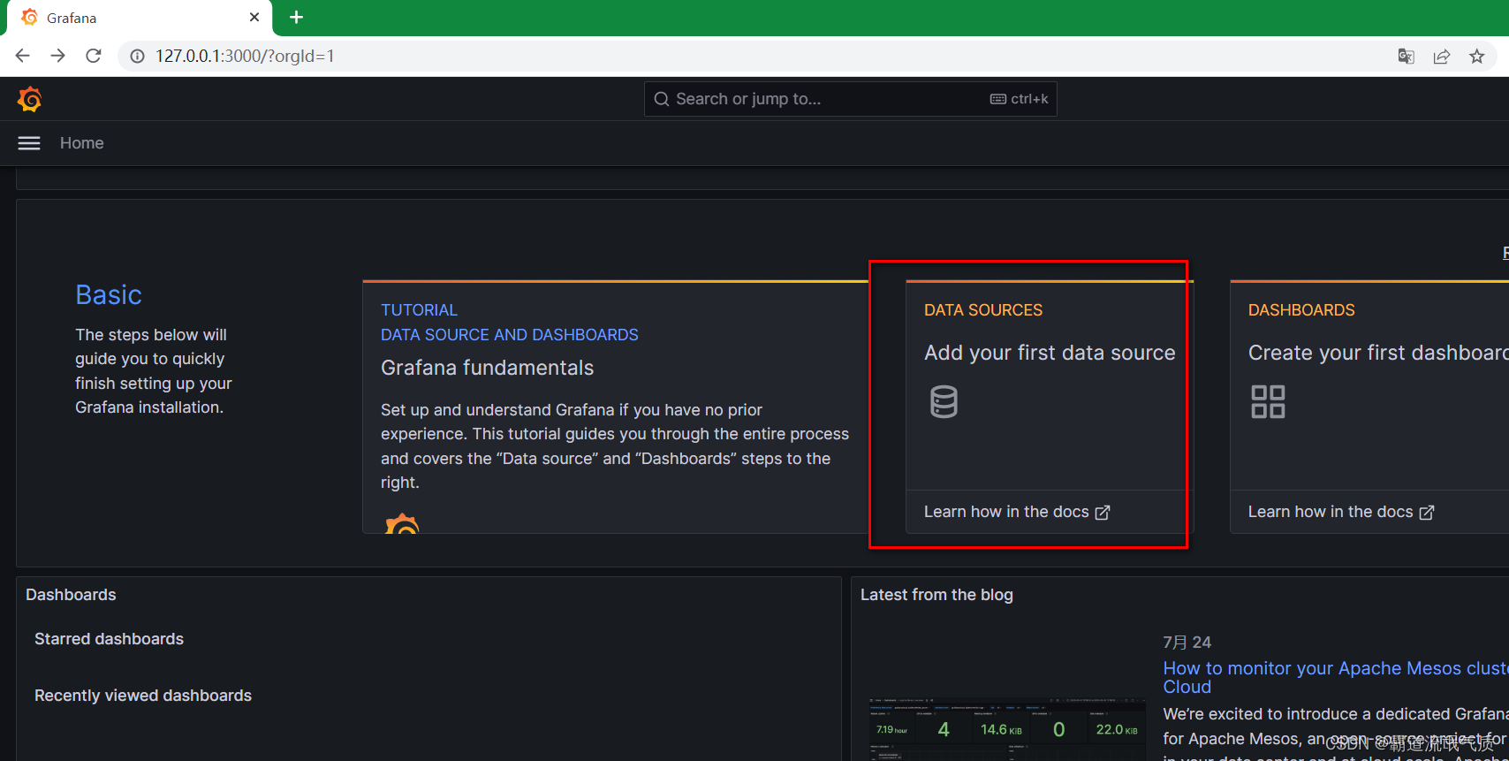Image resolution: width=1509 pixels, height=761 pixels.
Task: Click the Latest from the blog title
Action: [936, 595]
